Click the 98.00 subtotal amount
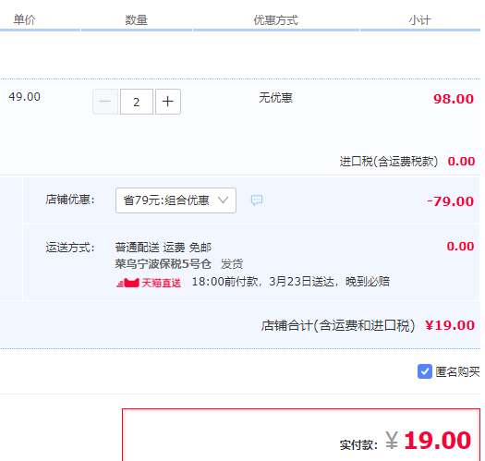 pos(454,99)
